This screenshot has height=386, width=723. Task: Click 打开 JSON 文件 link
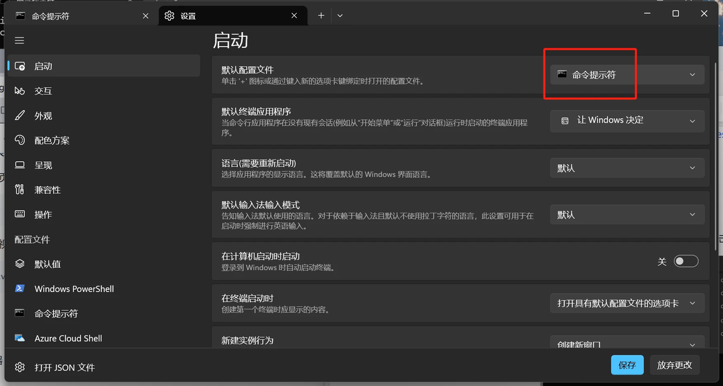(x=64, y=367)
